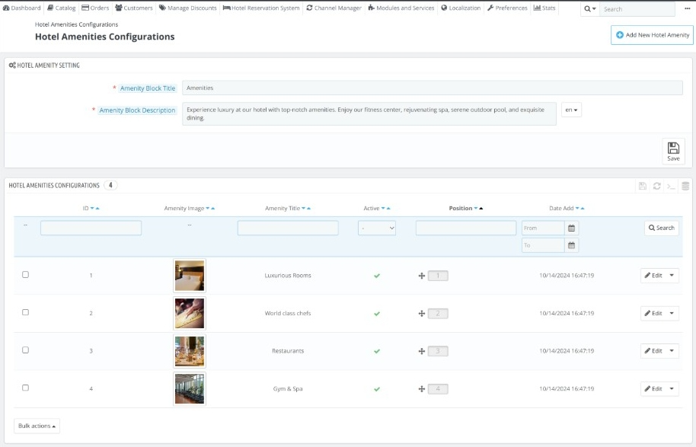Open the To date calendar picker
This screenshot has width=696, height=447.
coord(572,245)
